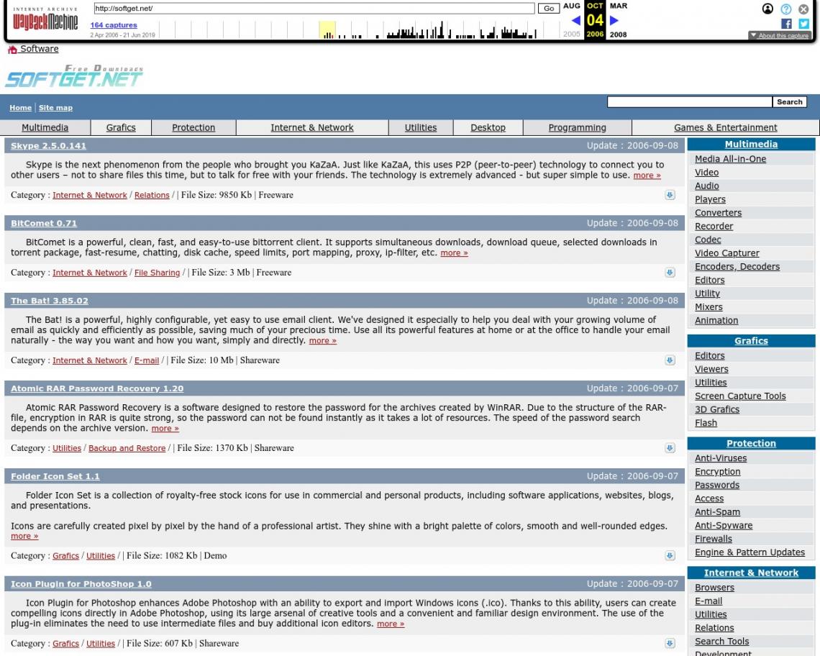Open the Protection navigation tab
This screenshot has width=820, height=656.
pos(193,127)
